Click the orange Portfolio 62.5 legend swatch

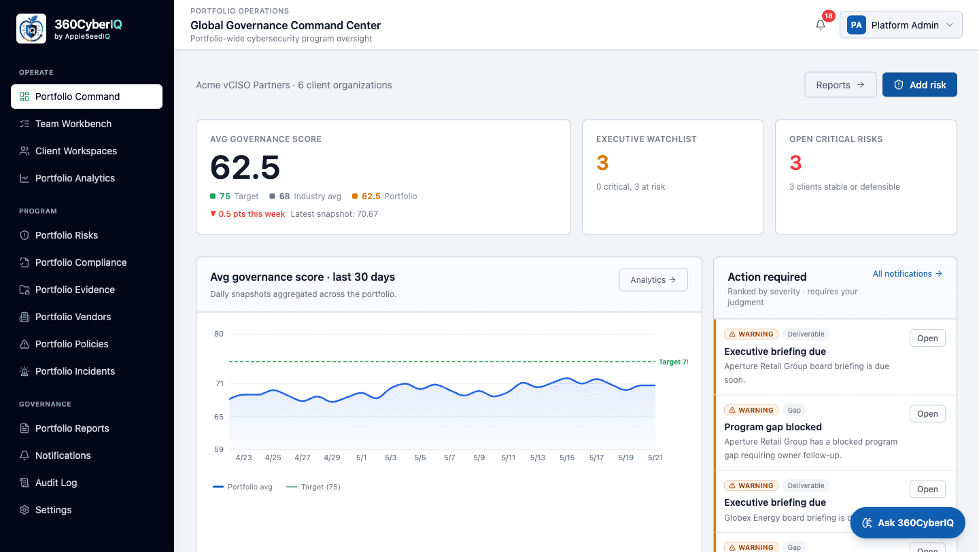point(355,196)
